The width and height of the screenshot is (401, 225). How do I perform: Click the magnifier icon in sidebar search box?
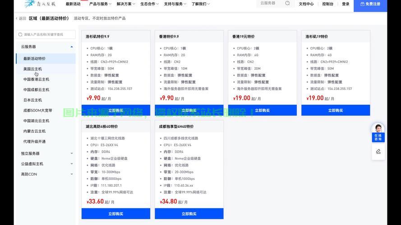[20, 34]
